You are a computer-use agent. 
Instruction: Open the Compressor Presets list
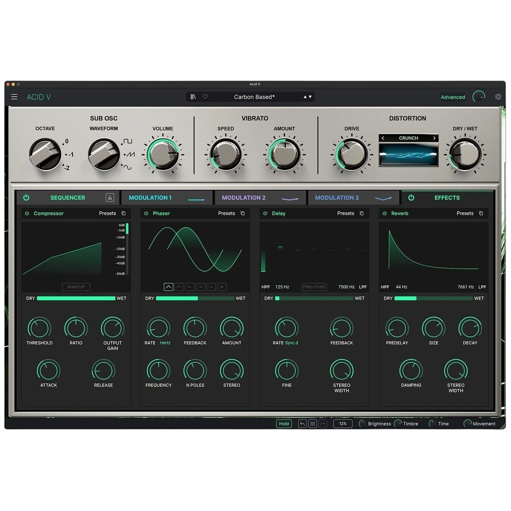coord(108,214)
